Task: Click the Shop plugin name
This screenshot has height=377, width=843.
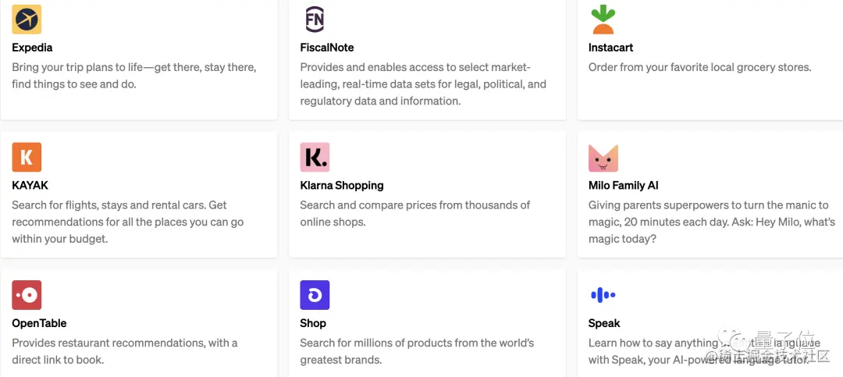Action: [313, 323]
